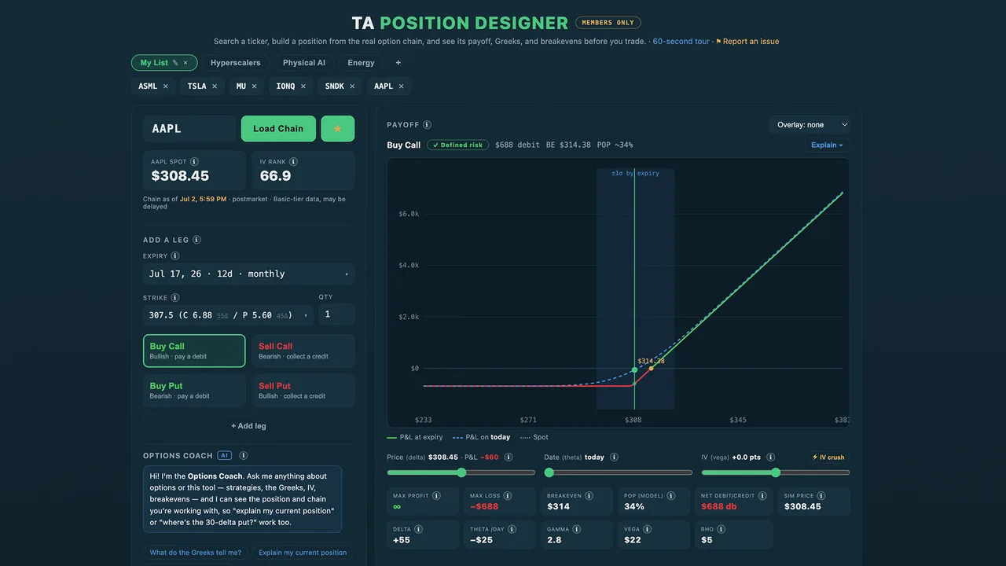Click the info icon on MAX PROFIT card

pos(436,496)
